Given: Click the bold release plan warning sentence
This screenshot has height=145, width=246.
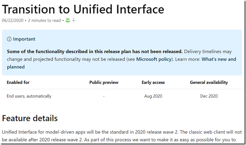Looking at the screenshot, I should 95,52.
